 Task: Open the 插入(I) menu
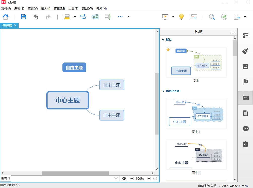pos(46,9)
